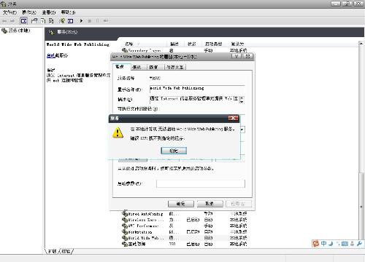Click the user account icon on the IME bar
Screen dimensions: 365x262
point(352,244)
